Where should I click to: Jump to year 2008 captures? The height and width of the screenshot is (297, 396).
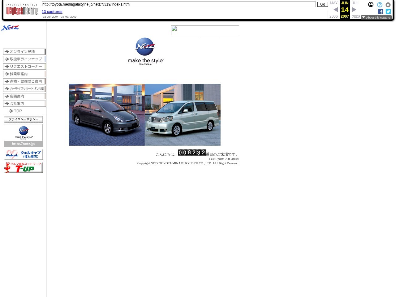coord(356,16)
